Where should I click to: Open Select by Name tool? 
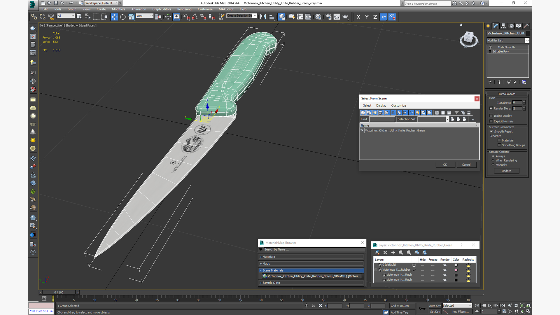[x=87, y=17]
